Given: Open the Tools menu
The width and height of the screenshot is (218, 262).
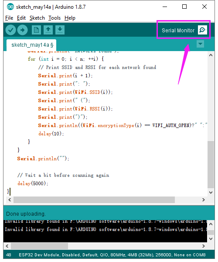Looking at the screenshot, I should pos(54,18).
